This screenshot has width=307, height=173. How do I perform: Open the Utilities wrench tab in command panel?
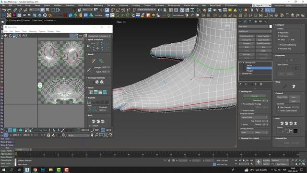(x=265, y=22)
